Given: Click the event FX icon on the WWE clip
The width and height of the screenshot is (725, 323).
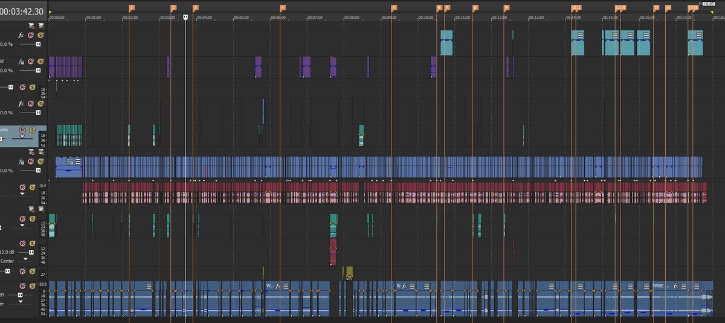Looking at the screenshot, I should [x=677, y=285].
